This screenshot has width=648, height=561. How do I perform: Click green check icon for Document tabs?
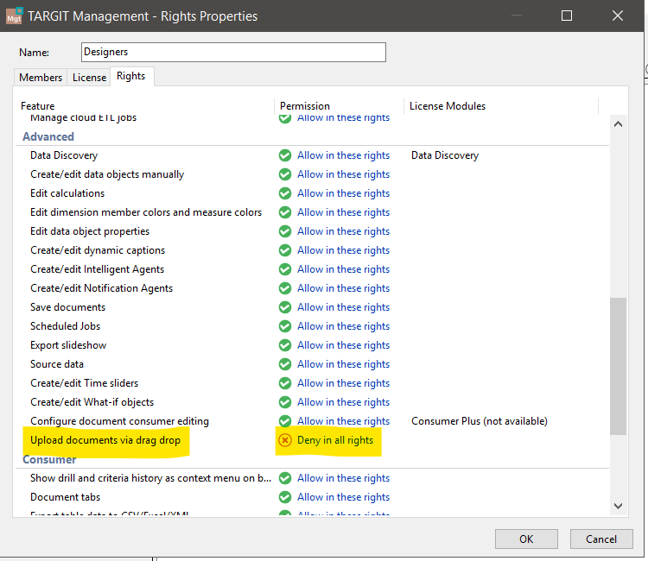point(285,497)
